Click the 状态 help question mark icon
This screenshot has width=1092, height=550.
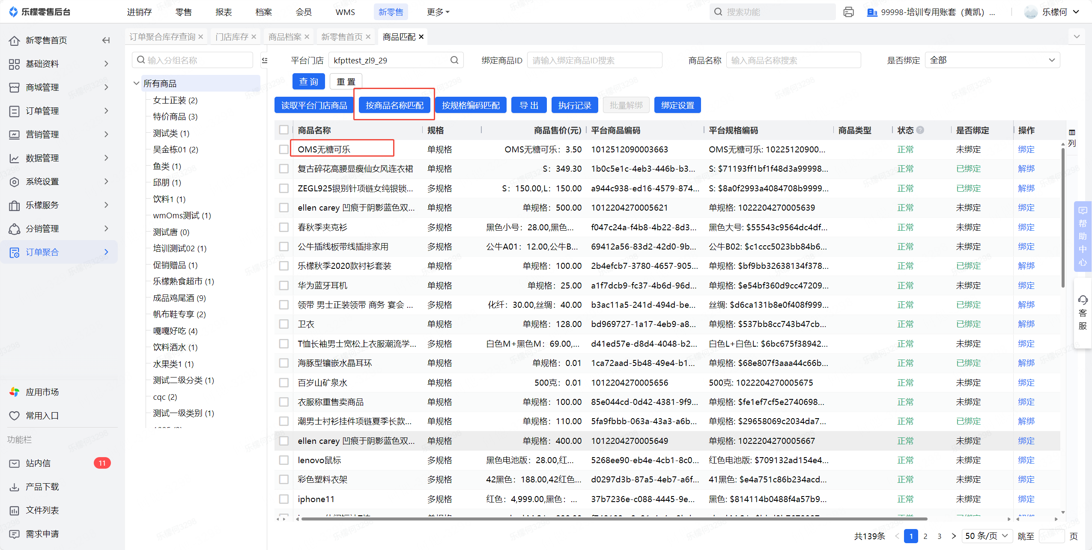click(920, 130)
